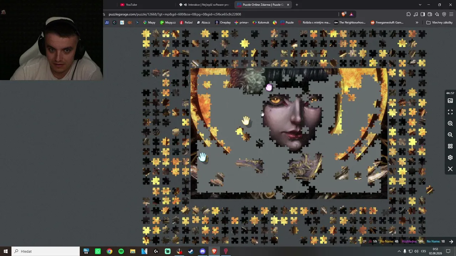Expand the hidden bookmarks chevron
This screenshot has height=256, width=456.
point(417,22)
